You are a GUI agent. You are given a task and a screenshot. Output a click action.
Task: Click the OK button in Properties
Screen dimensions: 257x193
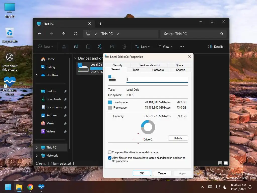click(x=142, y=173)
